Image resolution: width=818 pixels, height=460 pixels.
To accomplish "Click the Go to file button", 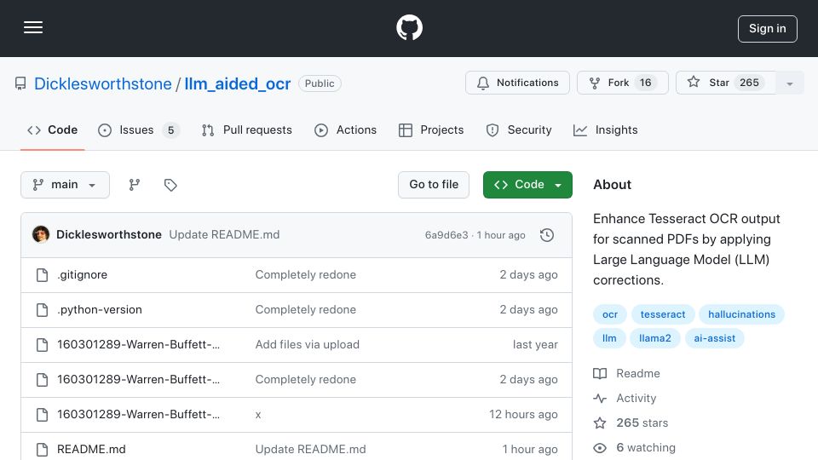I will 434,185.
